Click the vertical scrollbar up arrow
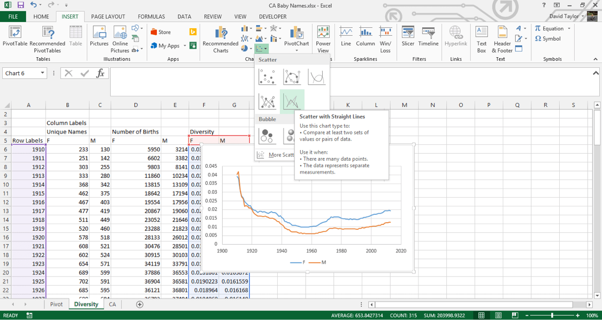The height and width of the screenshot is (320, 602). (597, 105)
